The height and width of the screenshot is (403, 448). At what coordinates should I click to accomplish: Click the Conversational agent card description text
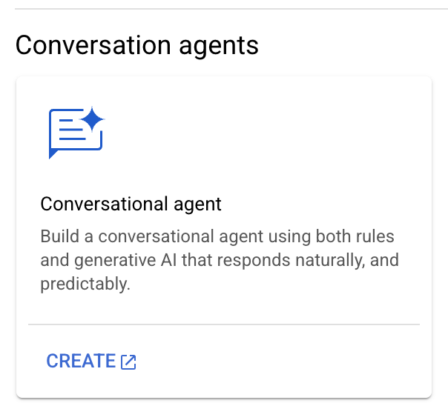pyautogui.click(x=220, y=260)
